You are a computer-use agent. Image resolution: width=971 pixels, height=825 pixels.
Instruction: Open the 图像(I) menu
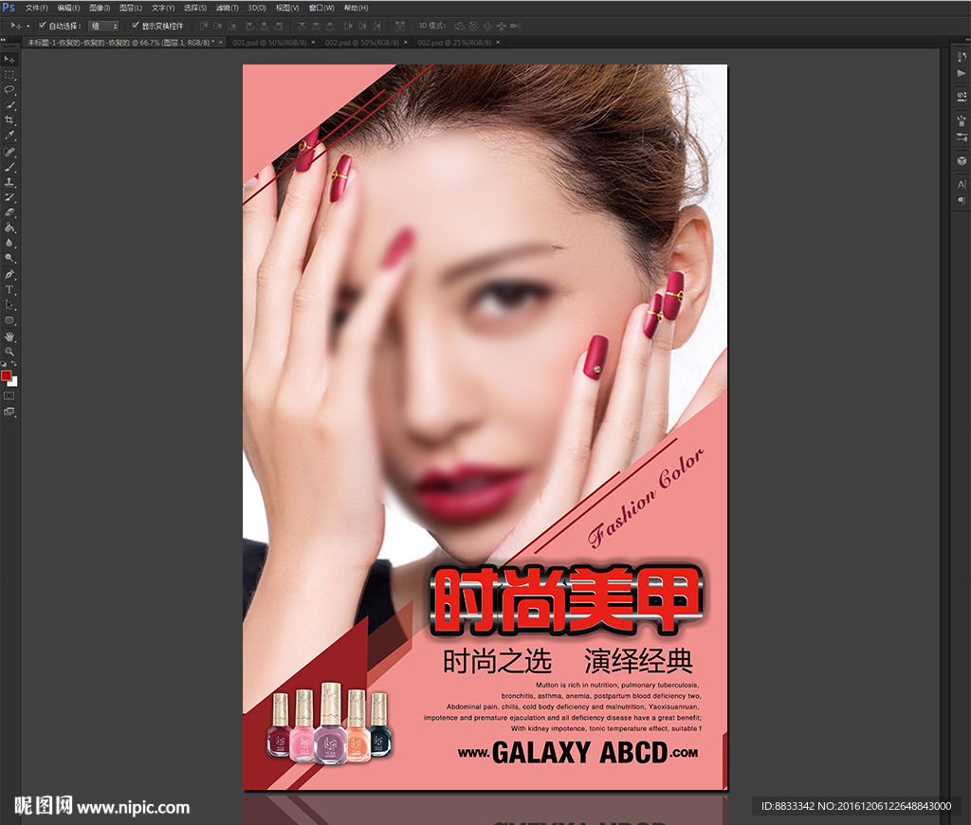[100, 8]
